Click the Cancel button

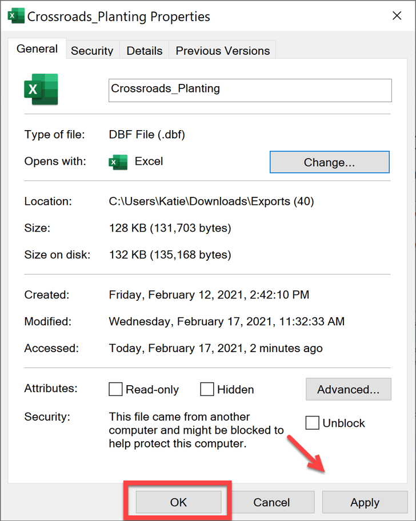click(271, 502)
